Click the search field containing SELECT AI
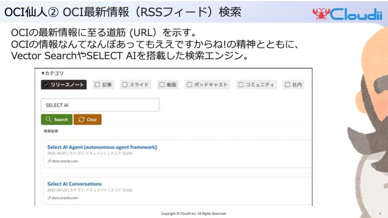This screenshot has width=388, height=218. 100,105
